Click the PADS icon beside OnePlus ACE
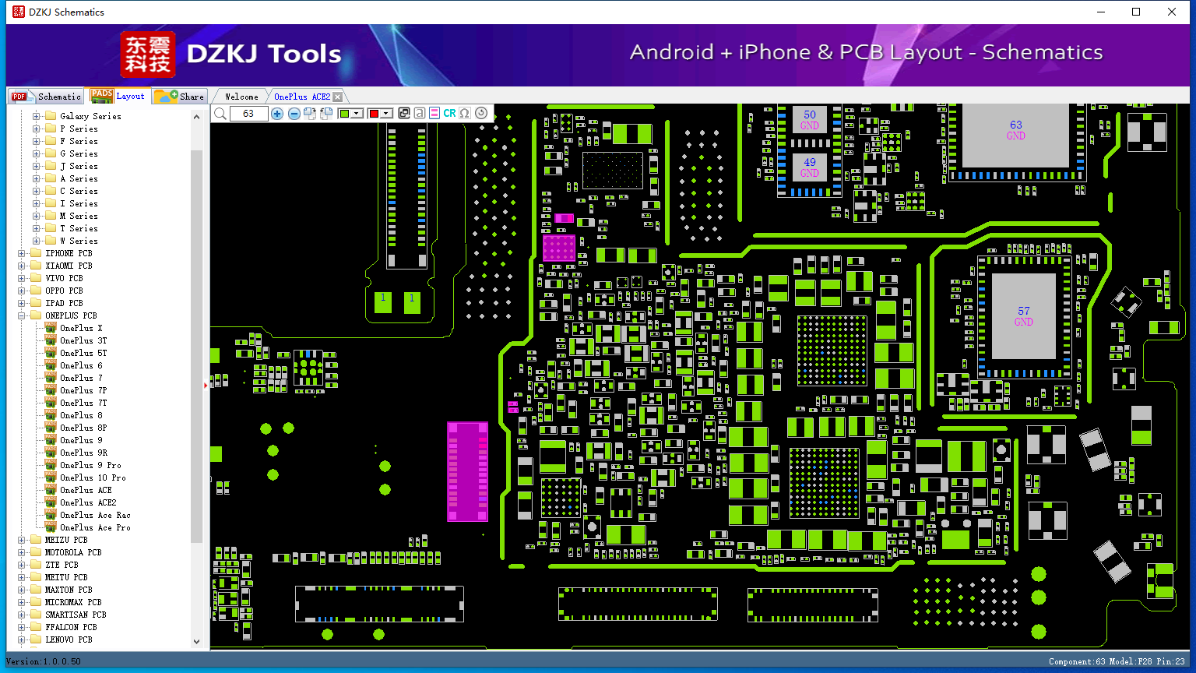Screen dimensions: 1196x673 click(x=51, y=490)
